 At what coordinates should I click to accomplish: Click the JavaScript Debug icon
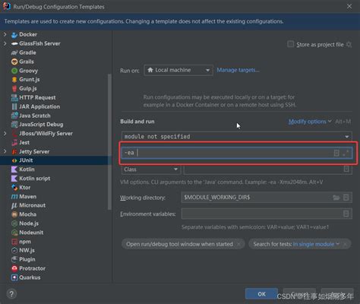14,125
